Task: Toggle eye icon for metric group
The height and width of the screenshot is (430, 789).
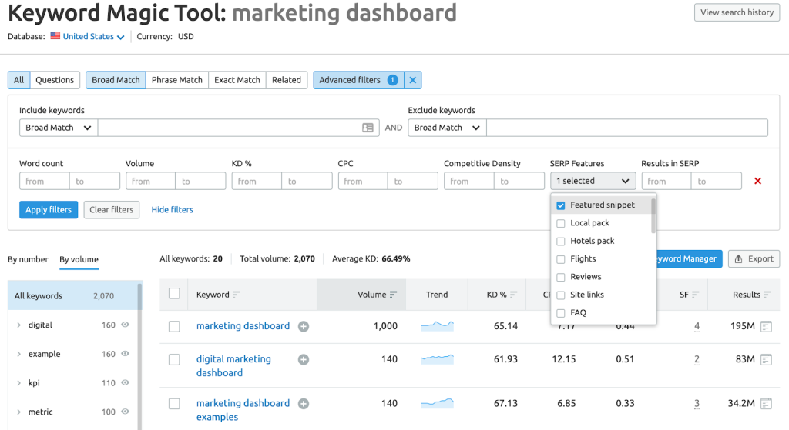Action: (x=126, y=412)
